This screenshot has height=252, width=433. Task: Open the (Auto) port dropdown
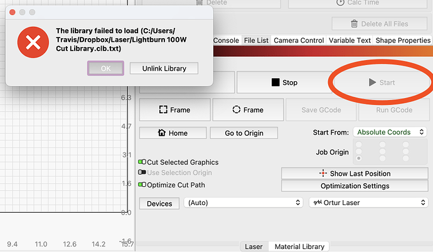tap(243, 203)
